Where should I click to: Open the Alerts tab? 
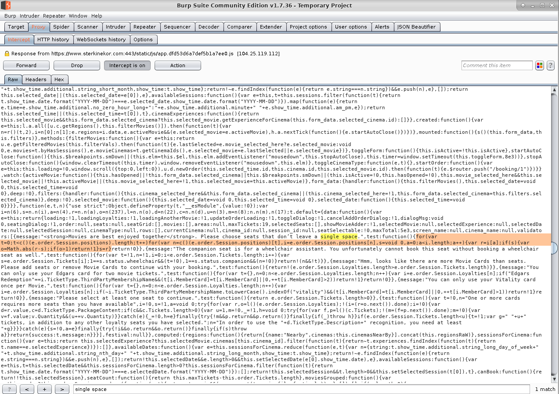tap(382, 27)
